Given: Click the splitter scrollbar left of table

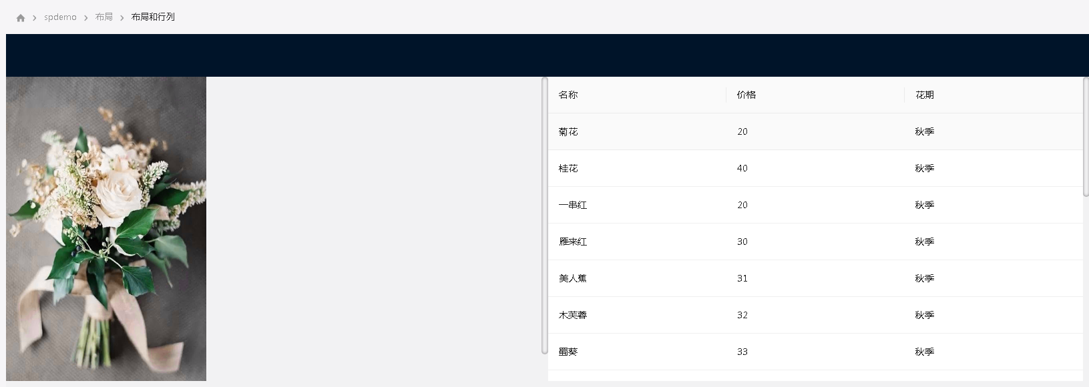Looking at the screenshot, I should [544, 216].
